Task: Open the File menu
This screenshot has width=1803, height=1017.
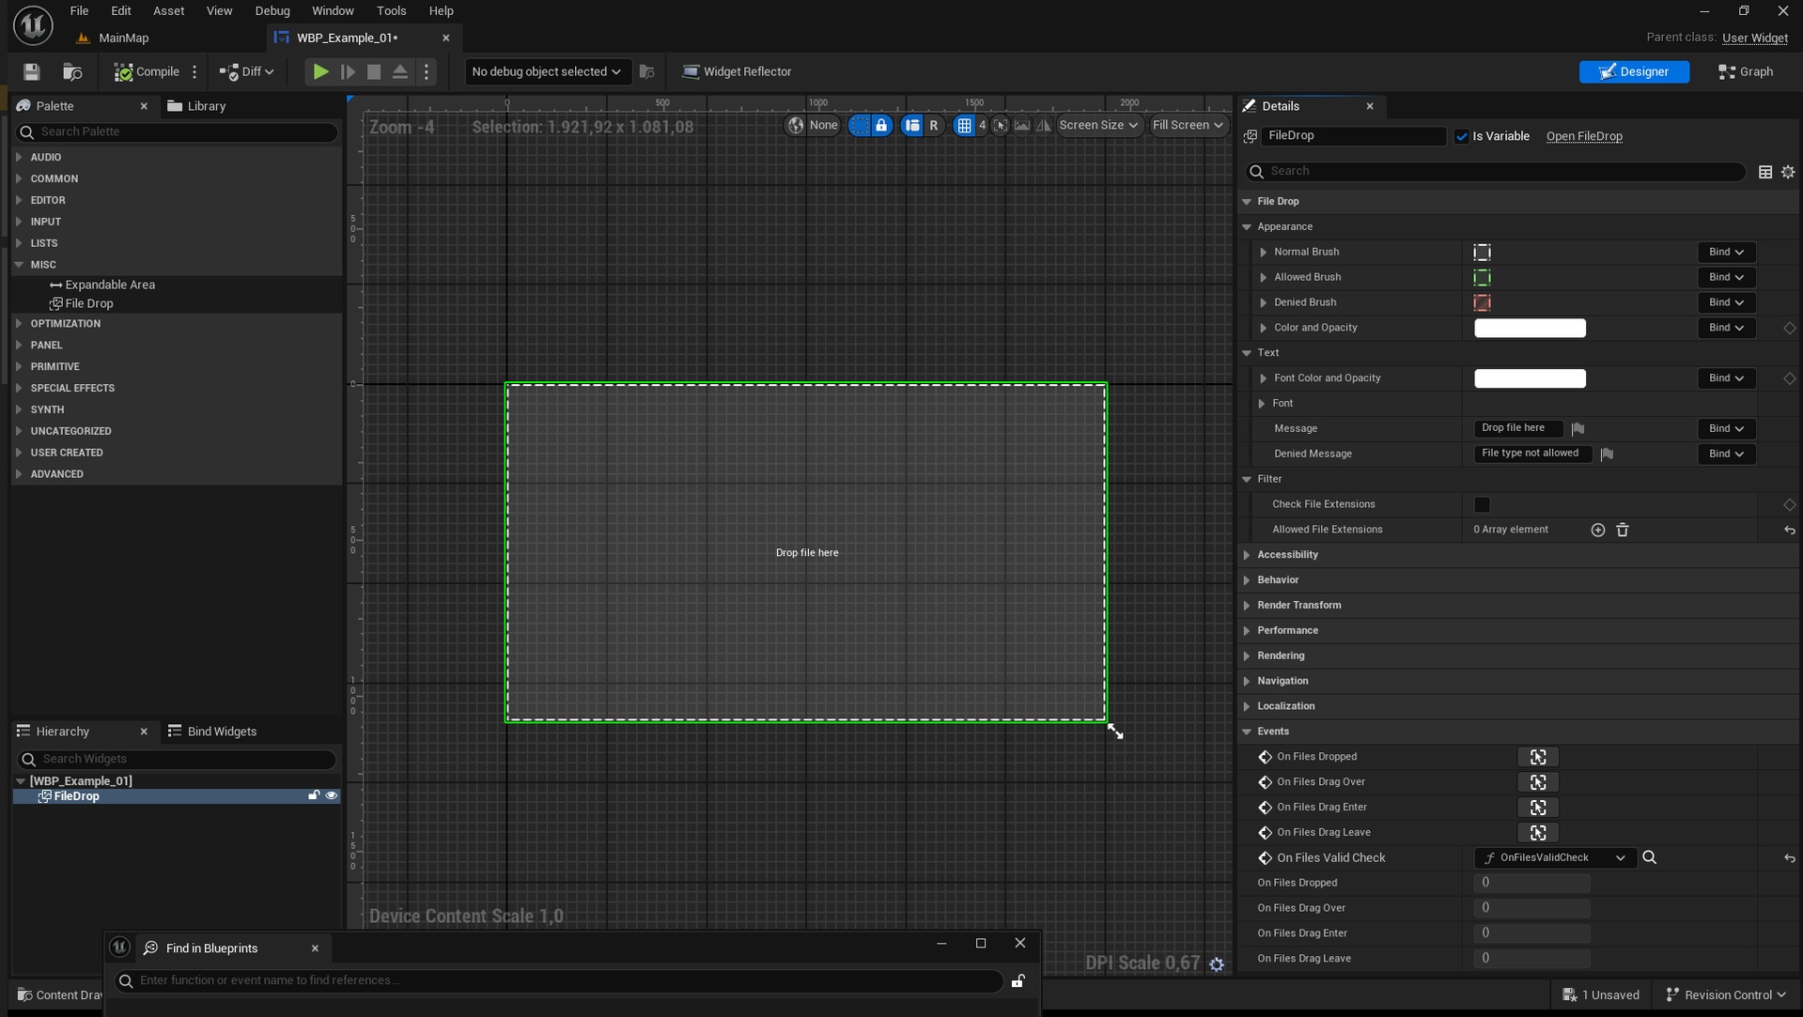Action: pos(79,11)
